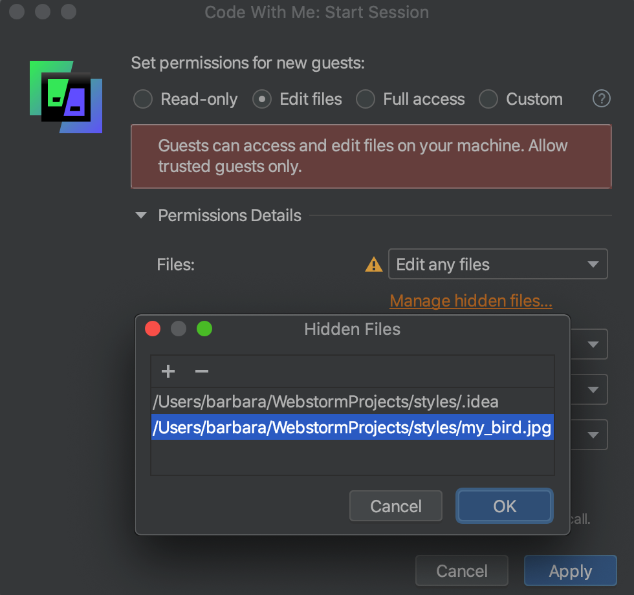Click the plus icon to add hidden file
Screen dimensions: 634x595
coord(168,371)
